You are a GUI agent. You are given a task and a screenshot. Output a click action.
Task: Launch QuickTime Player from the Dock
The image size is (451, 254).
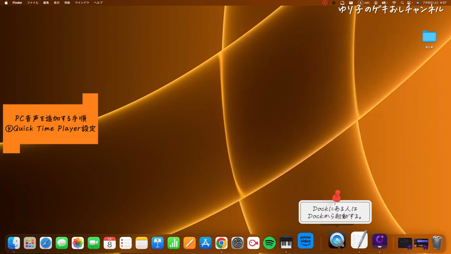click(337, 241)
